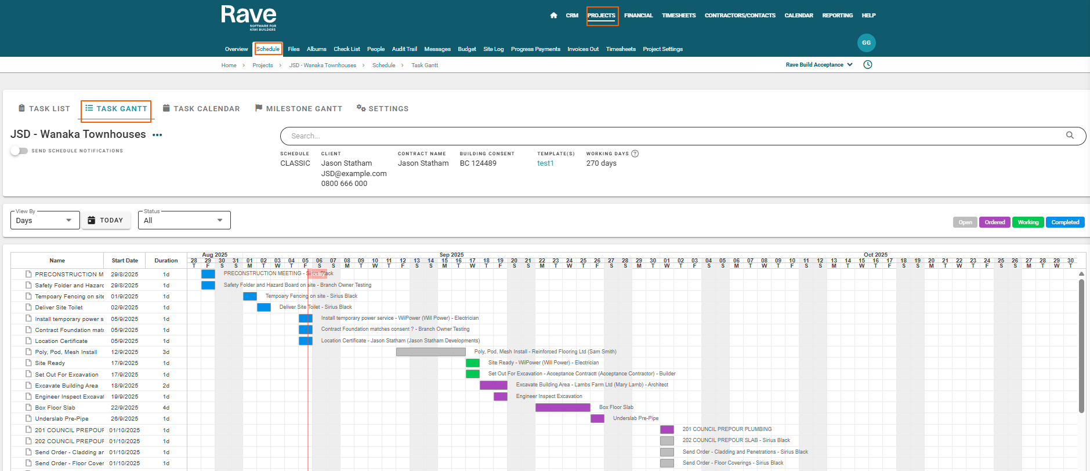Click document icon for Safety Folder and Hazard row
1090x471 pixels.
(28, 285)
